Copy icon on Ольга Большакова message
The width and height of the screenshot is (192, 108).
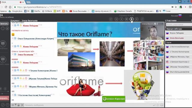click(15, 38)
